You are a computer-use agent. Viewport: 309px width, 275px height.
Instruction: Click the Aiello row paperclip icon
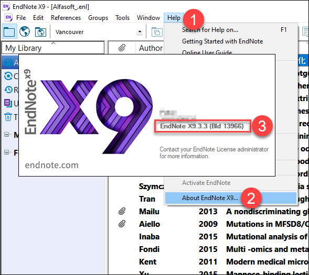[122, 224]
